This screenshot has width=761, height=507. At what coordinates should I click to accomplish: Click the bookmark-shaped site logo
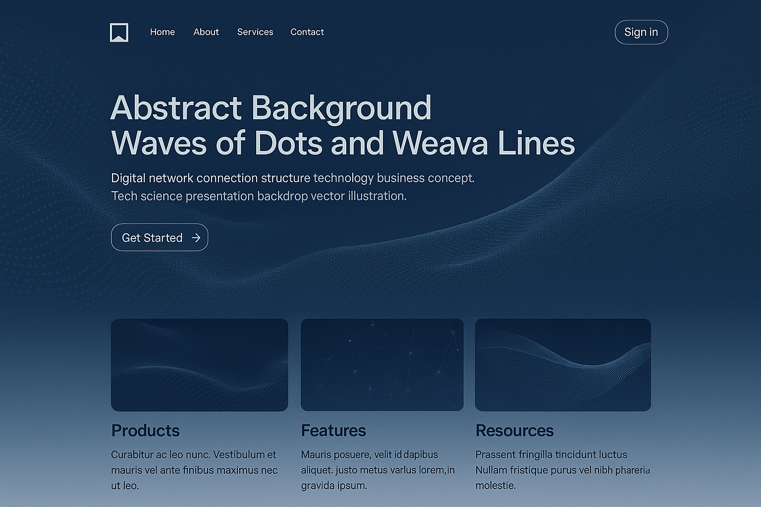tap(119, 33)
